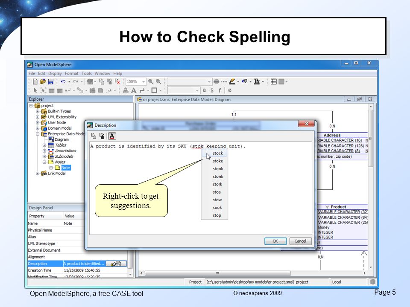This screenshot has height=307, width=410.
Task: Cancel the Description dialog
Action: [x=300, y=241]
